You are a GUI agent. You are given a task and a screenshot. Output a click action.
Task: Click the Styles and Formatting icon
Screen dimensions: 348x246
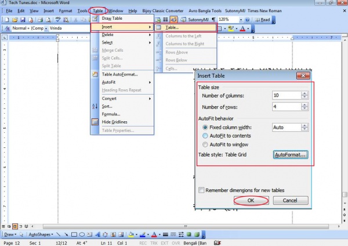click(7, 28)
